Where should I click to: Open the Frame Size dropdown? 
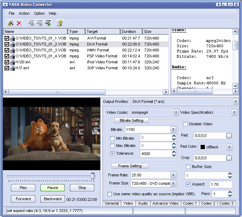pyautogui.click(x=173, y=183)
